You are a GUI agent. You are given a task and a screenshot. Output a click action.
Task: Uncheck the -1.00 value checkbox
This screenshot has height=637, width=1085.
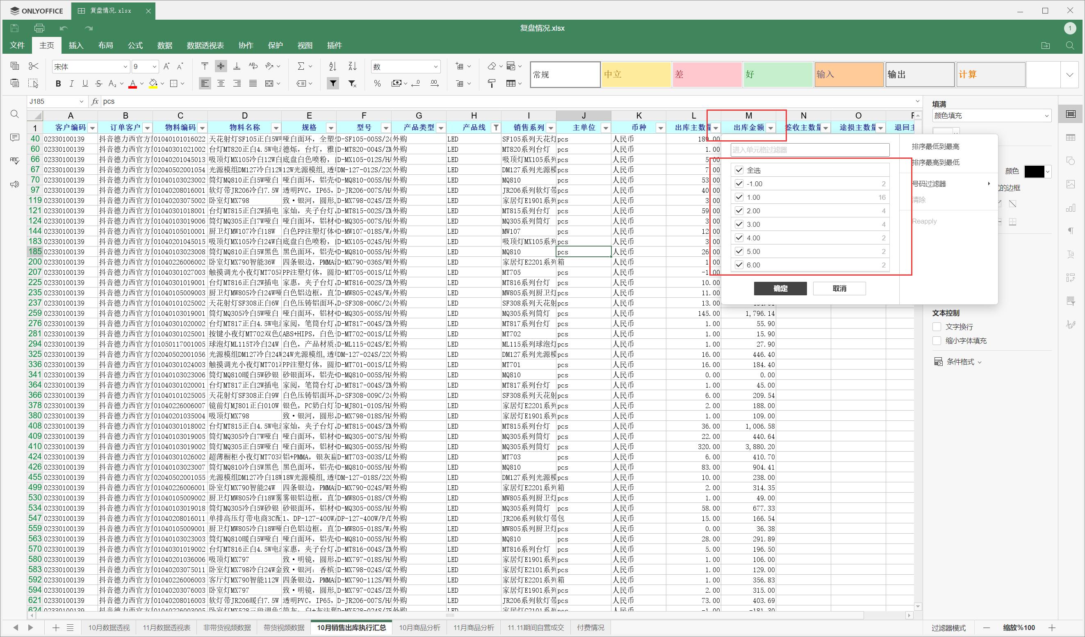739,184
